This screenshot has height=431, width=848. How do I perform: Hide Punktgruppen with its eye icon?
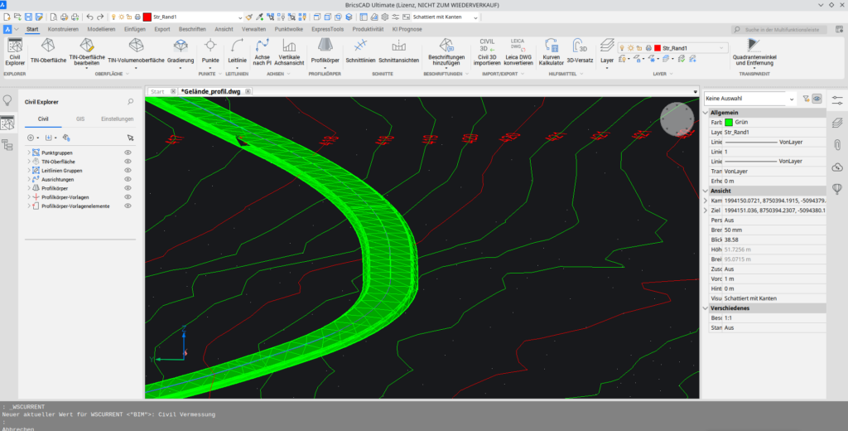[128, 153]
